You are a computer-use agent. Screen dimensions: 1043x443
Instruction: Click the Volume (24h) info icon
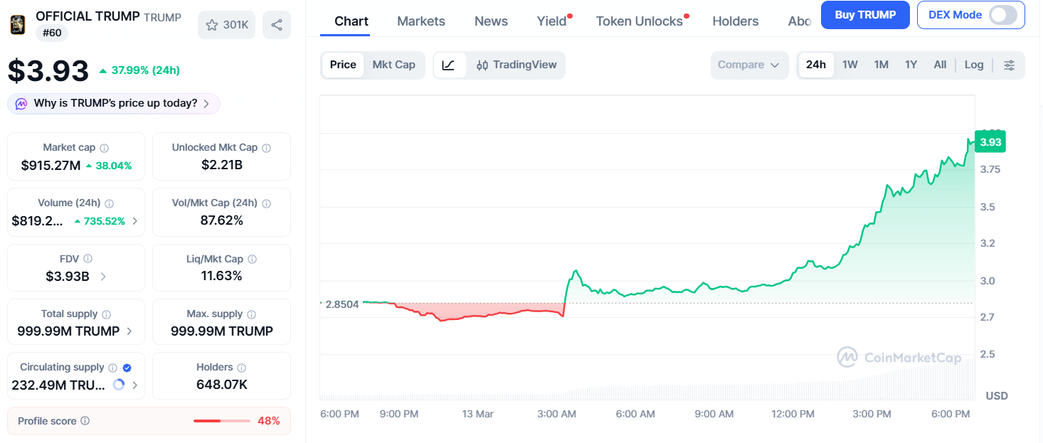click(110, 203)
